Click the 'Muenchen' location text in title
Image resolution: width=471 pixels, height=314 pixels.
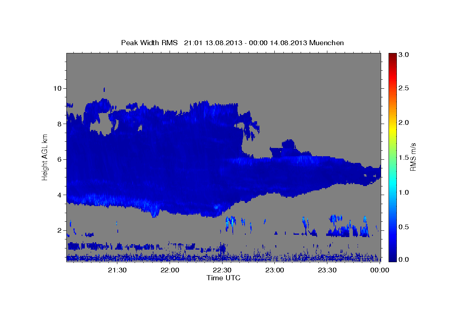tap(327, 42)
